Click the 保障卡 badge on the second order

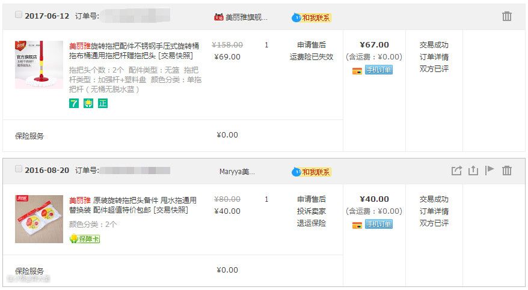pos(85,238)
